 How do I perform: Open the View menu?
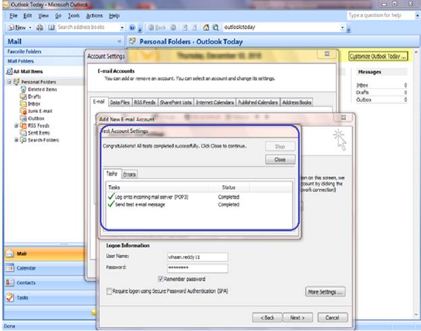point(43,16)
